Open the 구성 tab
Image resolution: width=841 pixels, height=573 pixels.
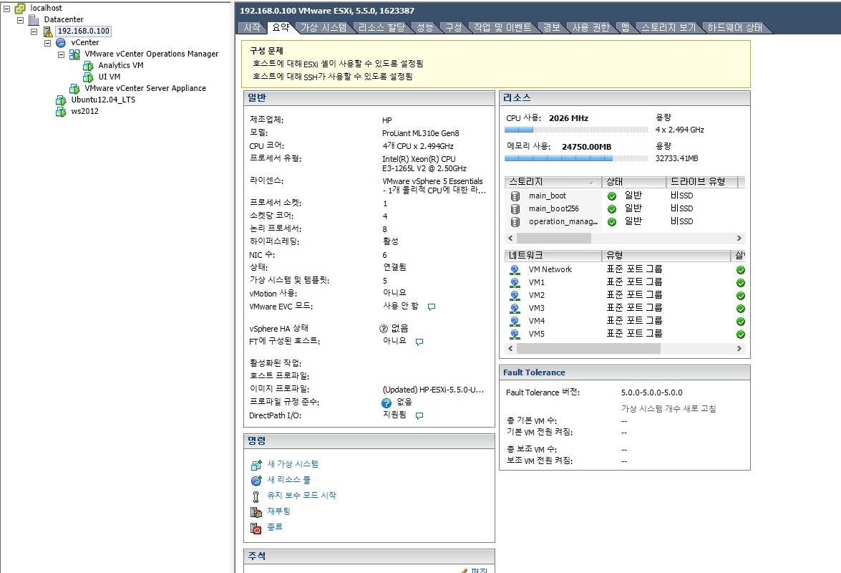(x=454, y=27)
